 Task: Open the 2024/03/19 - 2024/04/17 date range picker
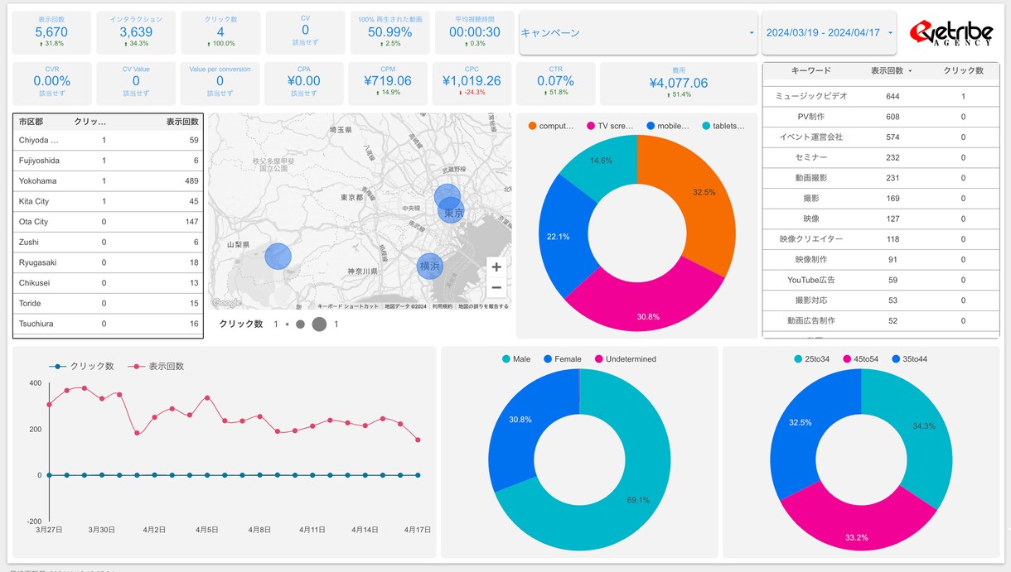[x=829, y=33]
